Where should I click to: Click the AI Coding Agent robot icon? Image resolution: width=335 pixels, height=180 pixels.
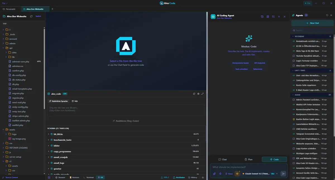click(213, 17)
